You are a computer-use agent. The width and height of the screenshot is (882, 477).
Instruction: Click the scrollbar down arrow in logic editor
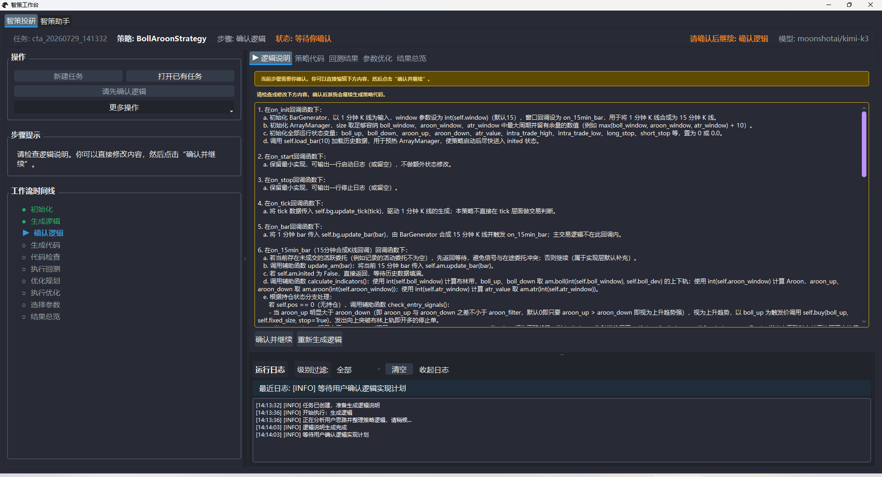(x=864, y=322)
